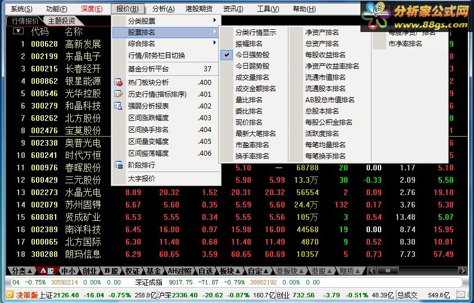This screenshot has height=303, width=474.
Task: Choose 量比排名 in submenu
Action: click(x=249, y=100)
